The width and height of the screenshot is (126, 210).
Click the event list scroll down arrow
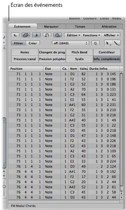tap(121, 197)
